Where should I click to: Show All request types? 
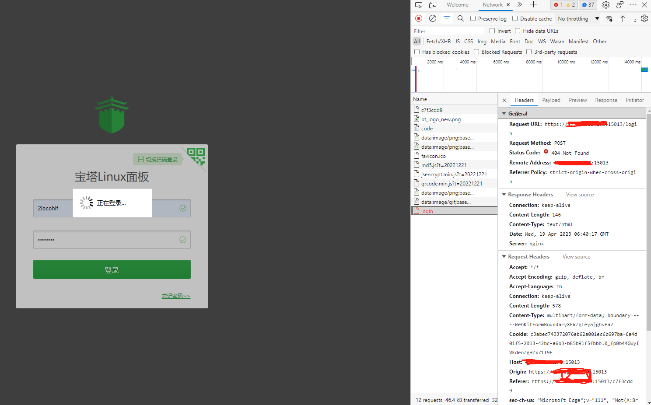417,42
